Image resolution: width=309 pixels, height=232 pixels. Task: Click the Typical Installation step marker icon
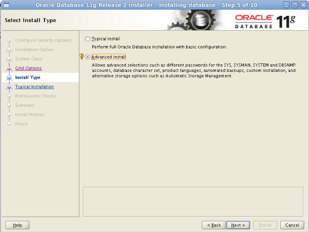(x=9, y=87)
